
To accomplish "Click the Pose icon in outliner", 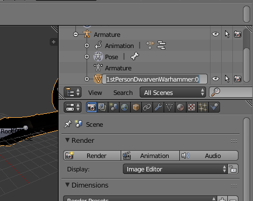I will click(x=98, y=56).
